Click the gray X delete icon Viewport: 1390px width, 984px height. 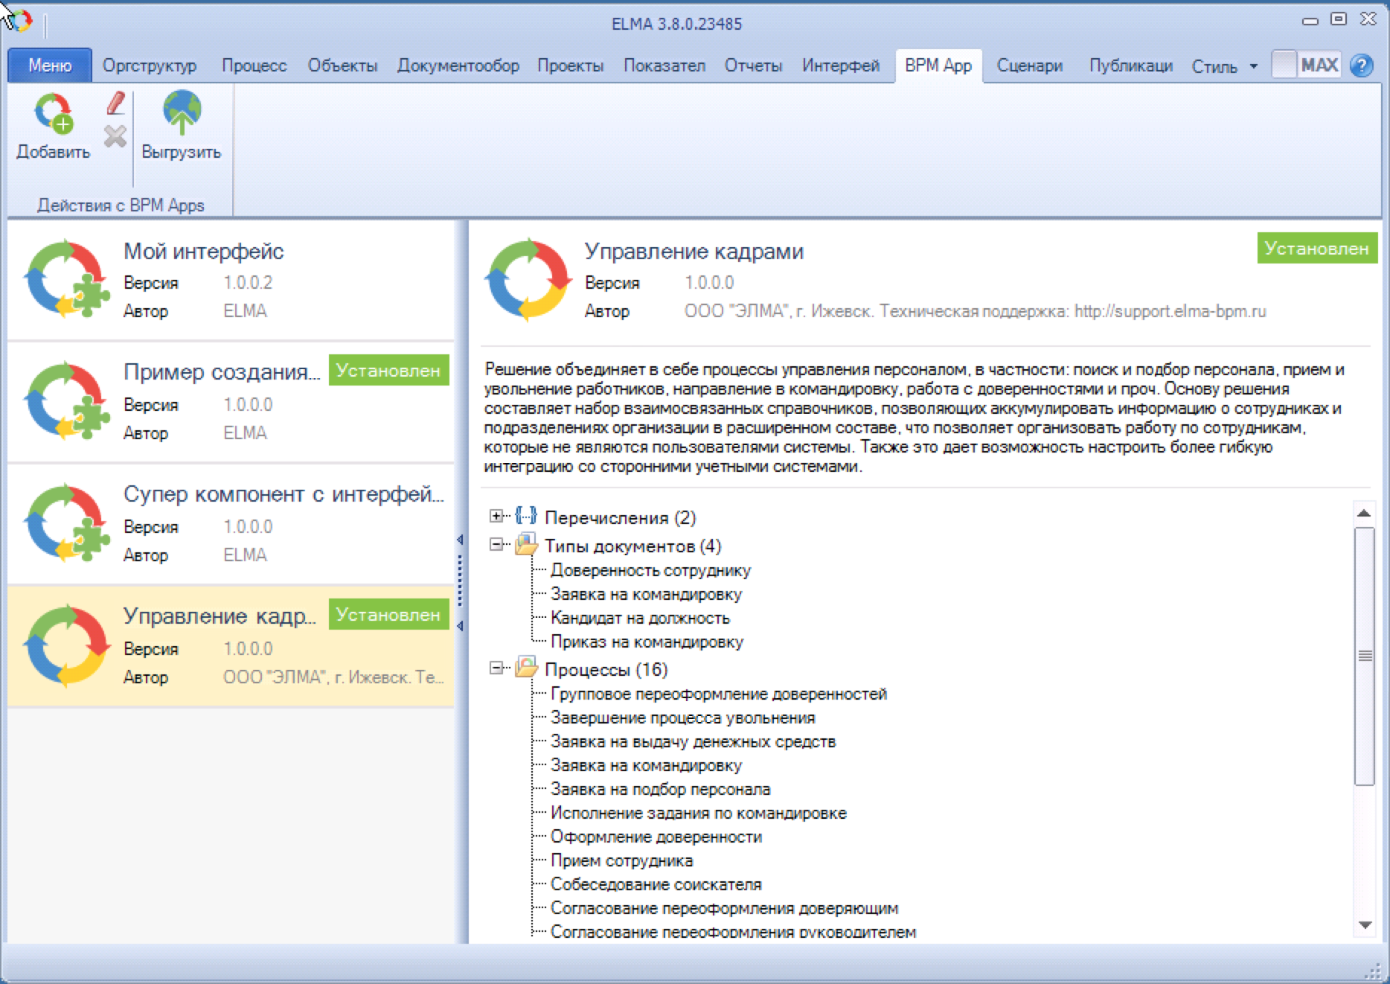pos(115,136)
